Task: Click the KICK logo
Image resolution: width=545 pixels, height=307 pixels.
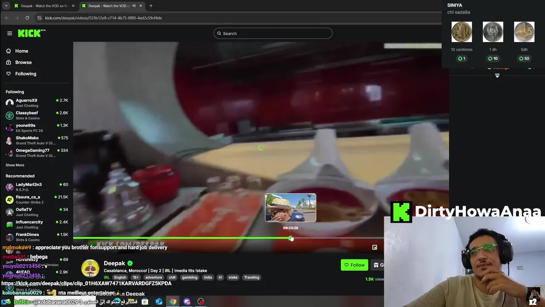Action: point(32,33)
